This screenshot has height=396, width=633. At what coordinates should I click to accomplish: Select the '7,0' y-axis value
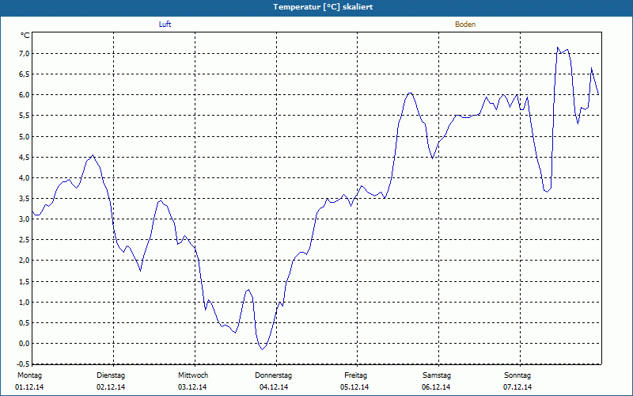25,53
